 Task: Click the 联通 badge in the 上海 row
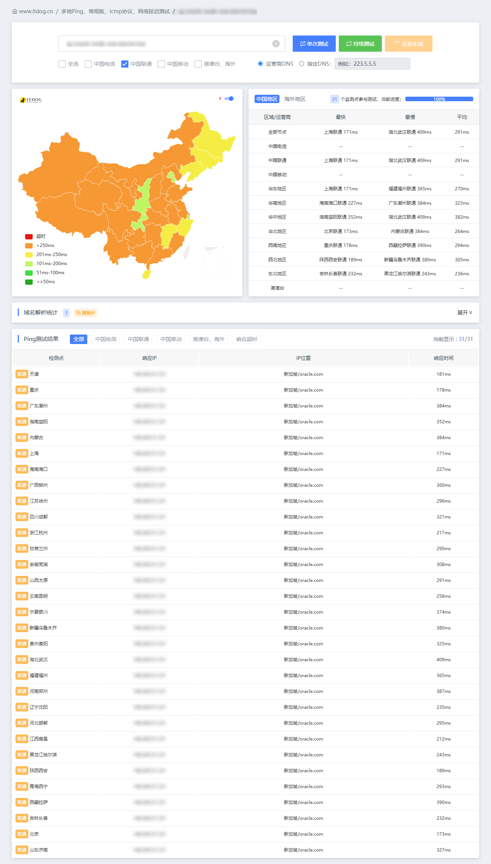(22, 454)
